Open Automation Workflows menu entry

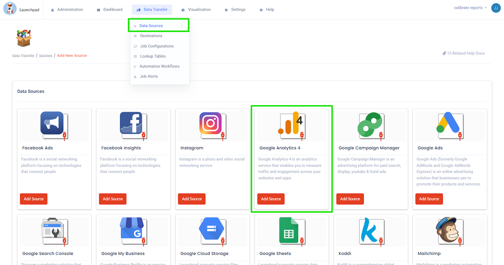pyautogui.click(x=159, y=66)
